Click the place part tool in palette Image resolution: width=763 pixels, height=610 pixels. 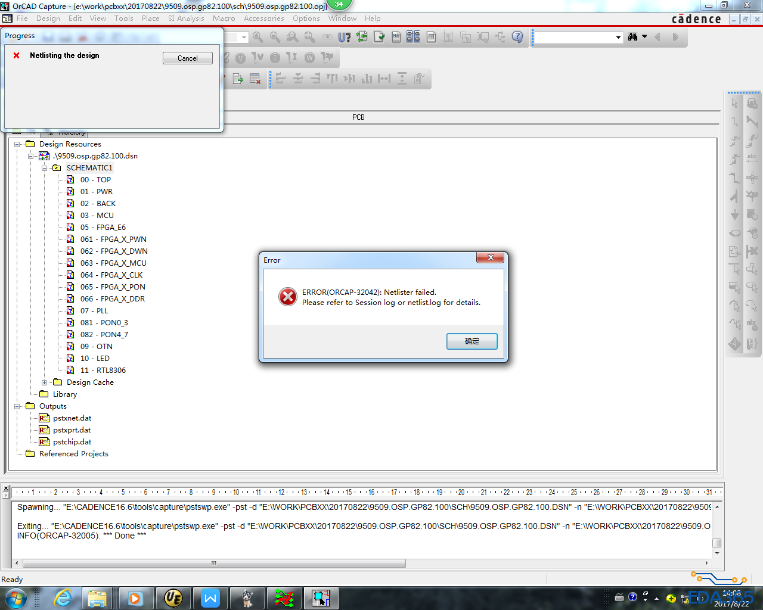click(752, 103)
